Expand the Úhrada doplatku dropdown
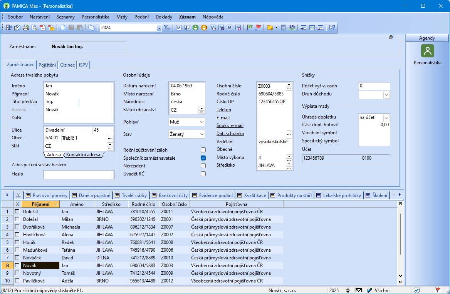The height and width of the screenshot is (294, 450). 386,117
